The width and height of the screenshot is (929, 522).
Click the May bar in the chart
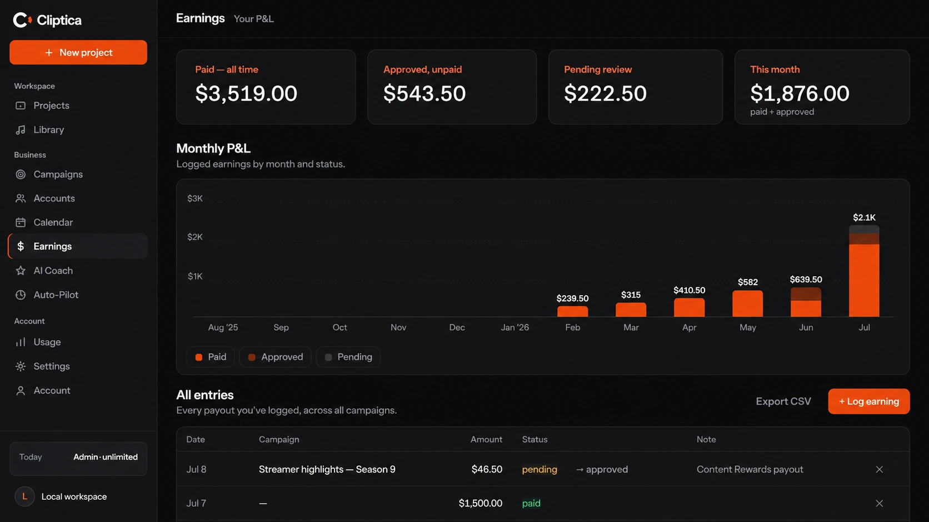(748, 303)
